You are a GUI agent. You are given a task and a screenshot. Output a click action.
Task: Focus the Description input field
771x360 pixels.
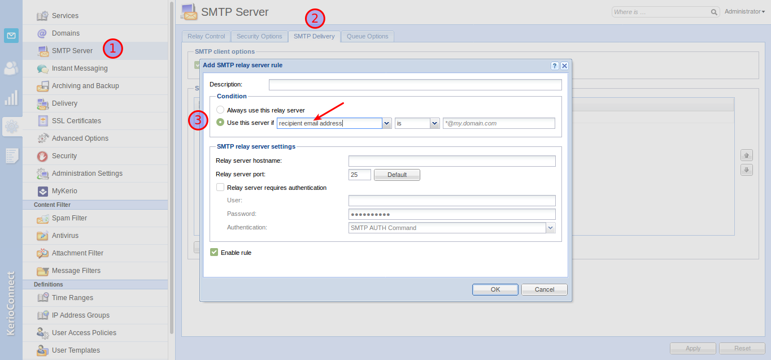[415, 85]
